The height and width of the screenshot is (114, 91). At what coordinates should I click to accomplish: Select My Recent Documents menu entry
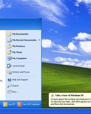tap(24, 40)
